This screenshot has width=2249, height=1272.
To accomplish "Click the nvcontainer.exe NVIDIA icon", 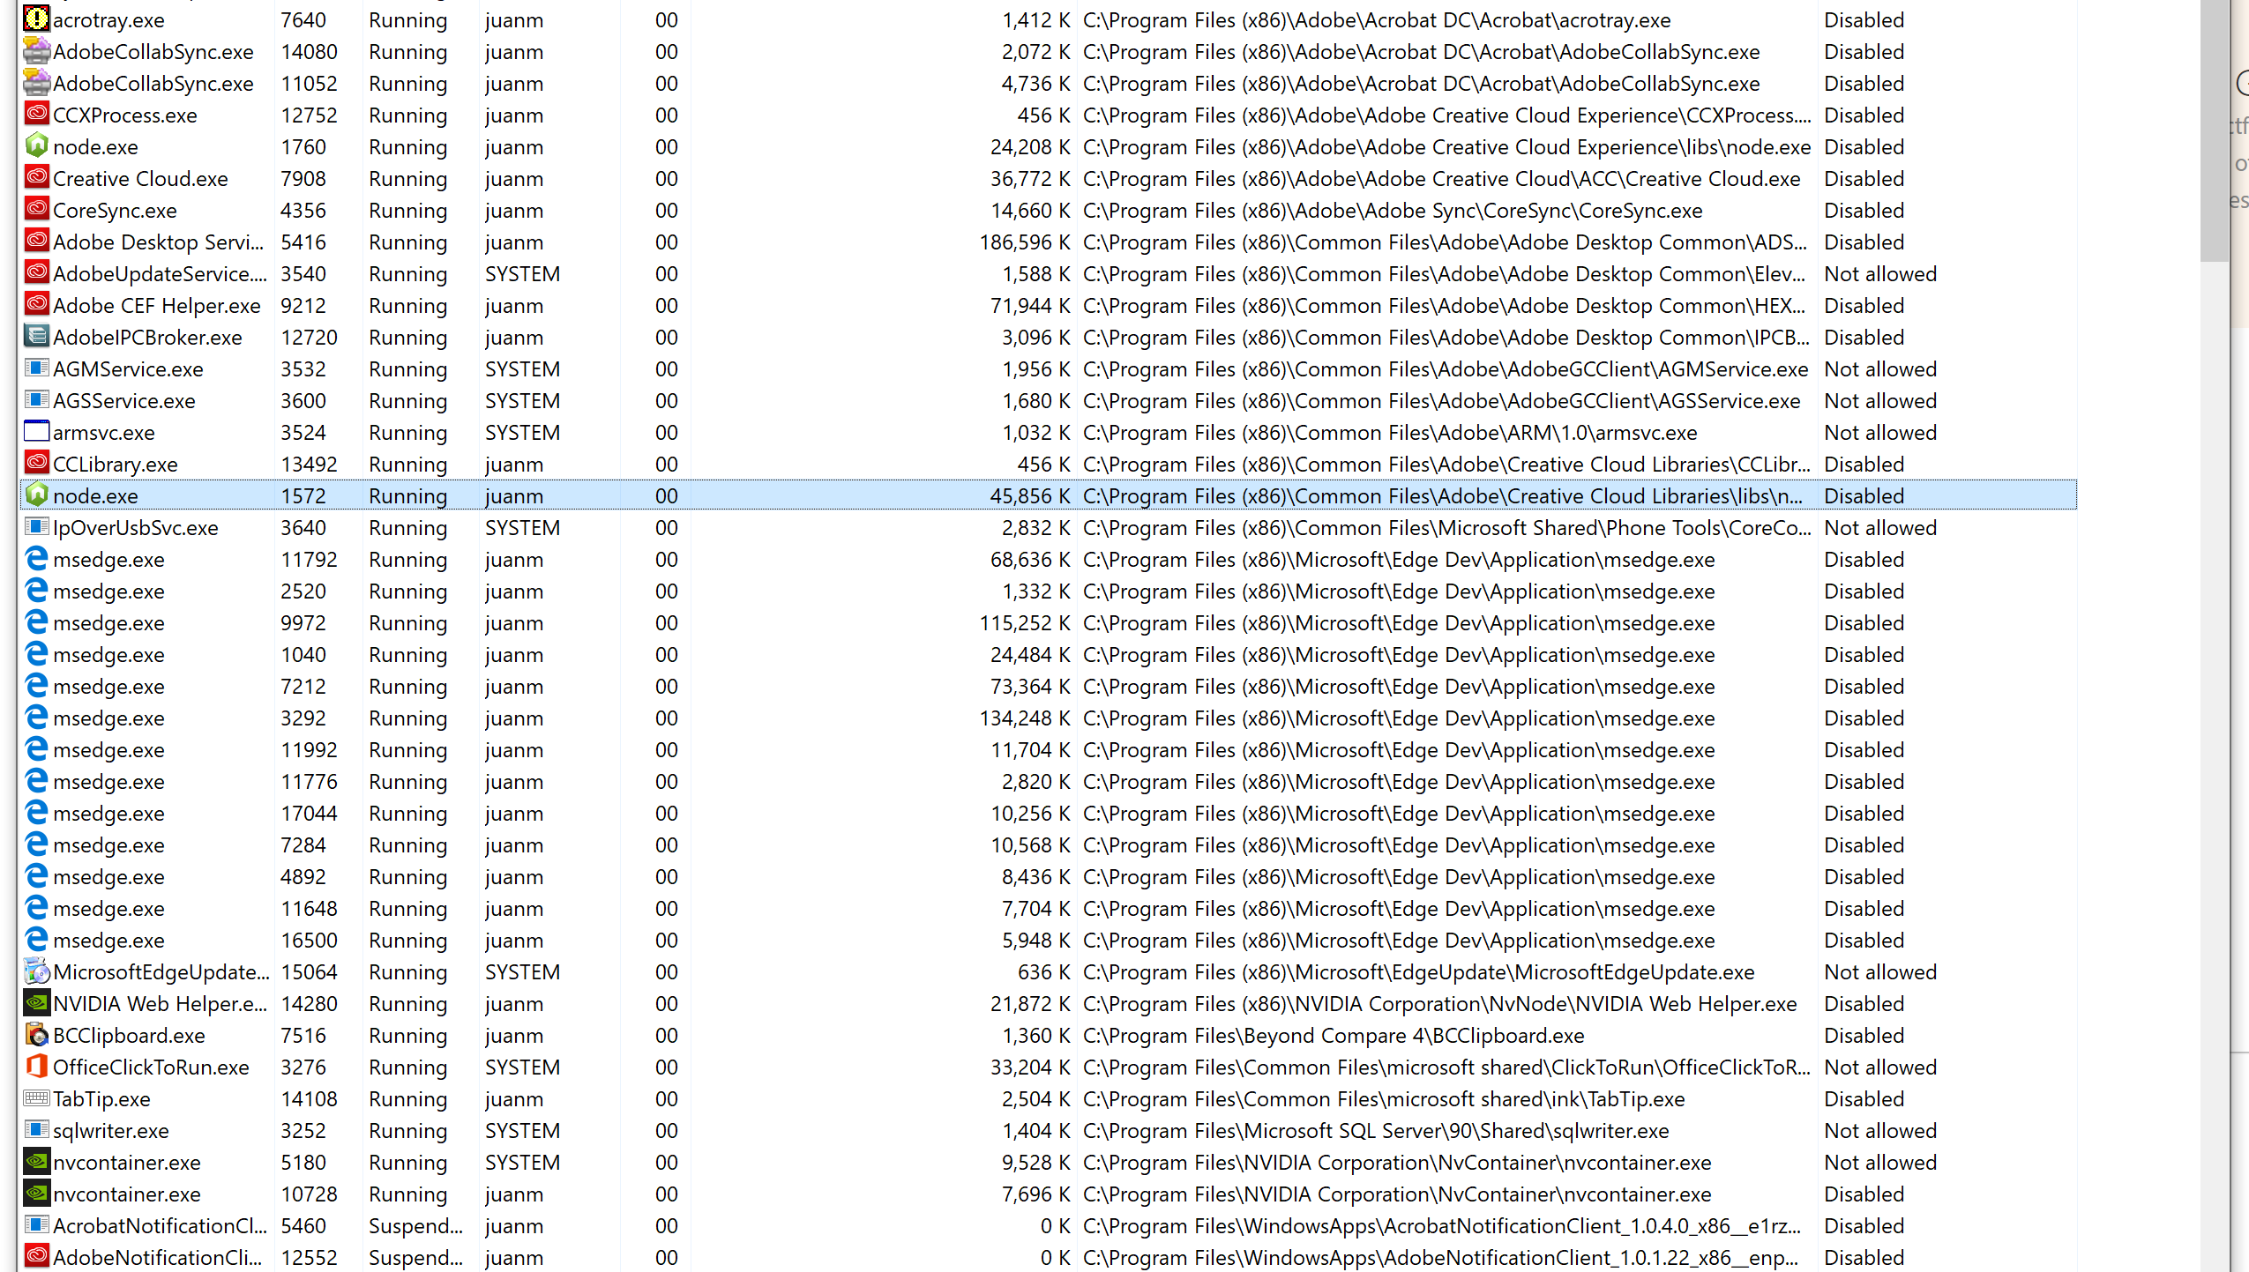I will [x=36, y=1162].
